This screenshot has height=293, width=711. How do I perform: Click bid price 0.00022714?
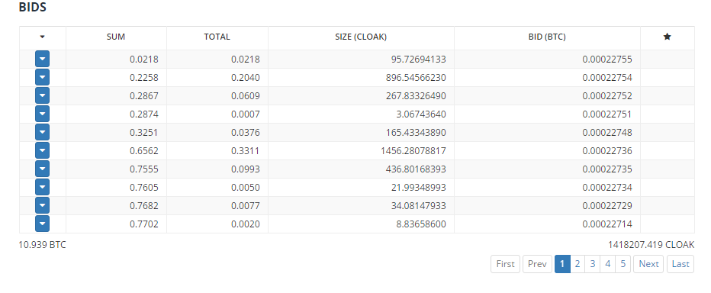click(607, 224)
